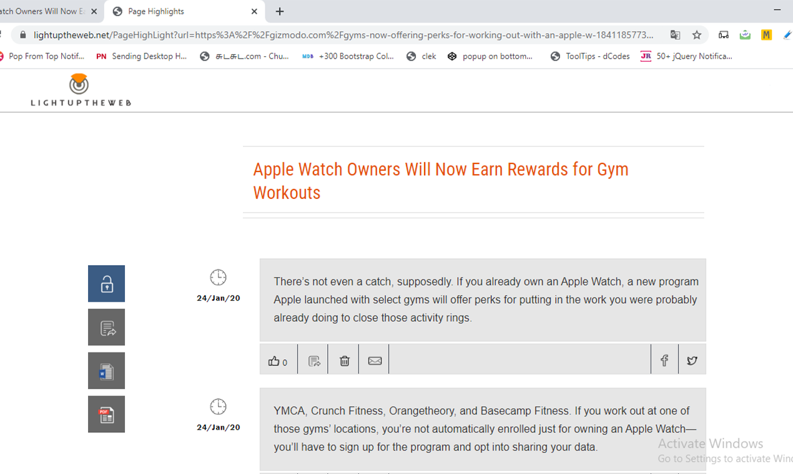The height and width of the screenshot is (474, 793).
Task: Open Sending Desktop H... bookmark
Action: tap(142, 56)
